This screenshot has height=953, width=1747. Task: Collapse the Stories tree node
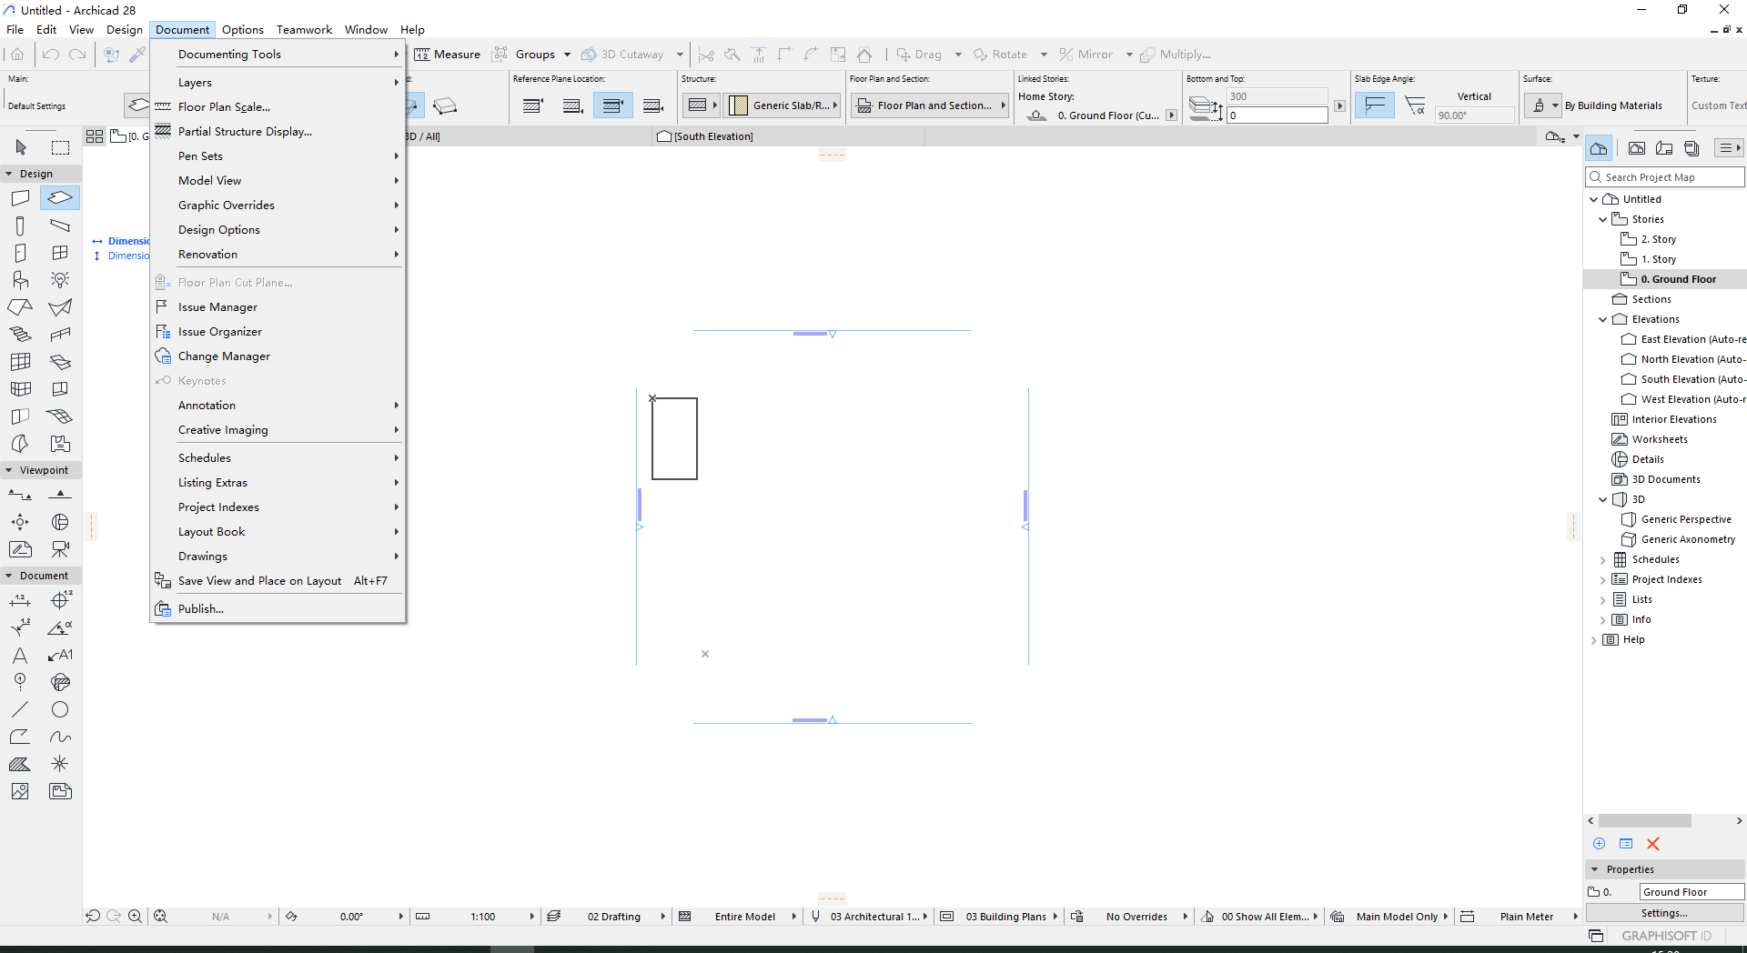coord(1603,219)
